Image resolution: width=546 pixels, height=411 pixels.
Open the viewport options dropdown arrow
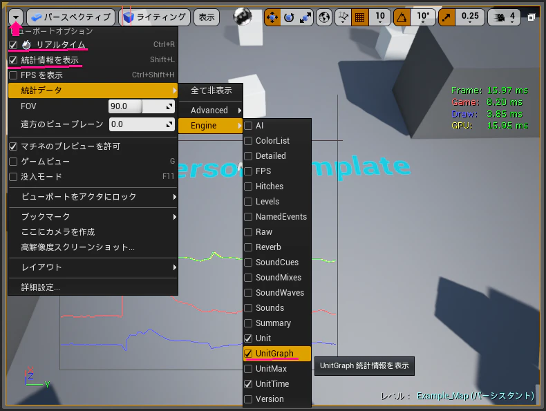point(16,17)
